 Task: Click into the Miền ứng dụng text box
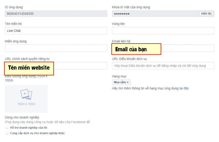tap(56, 48)
